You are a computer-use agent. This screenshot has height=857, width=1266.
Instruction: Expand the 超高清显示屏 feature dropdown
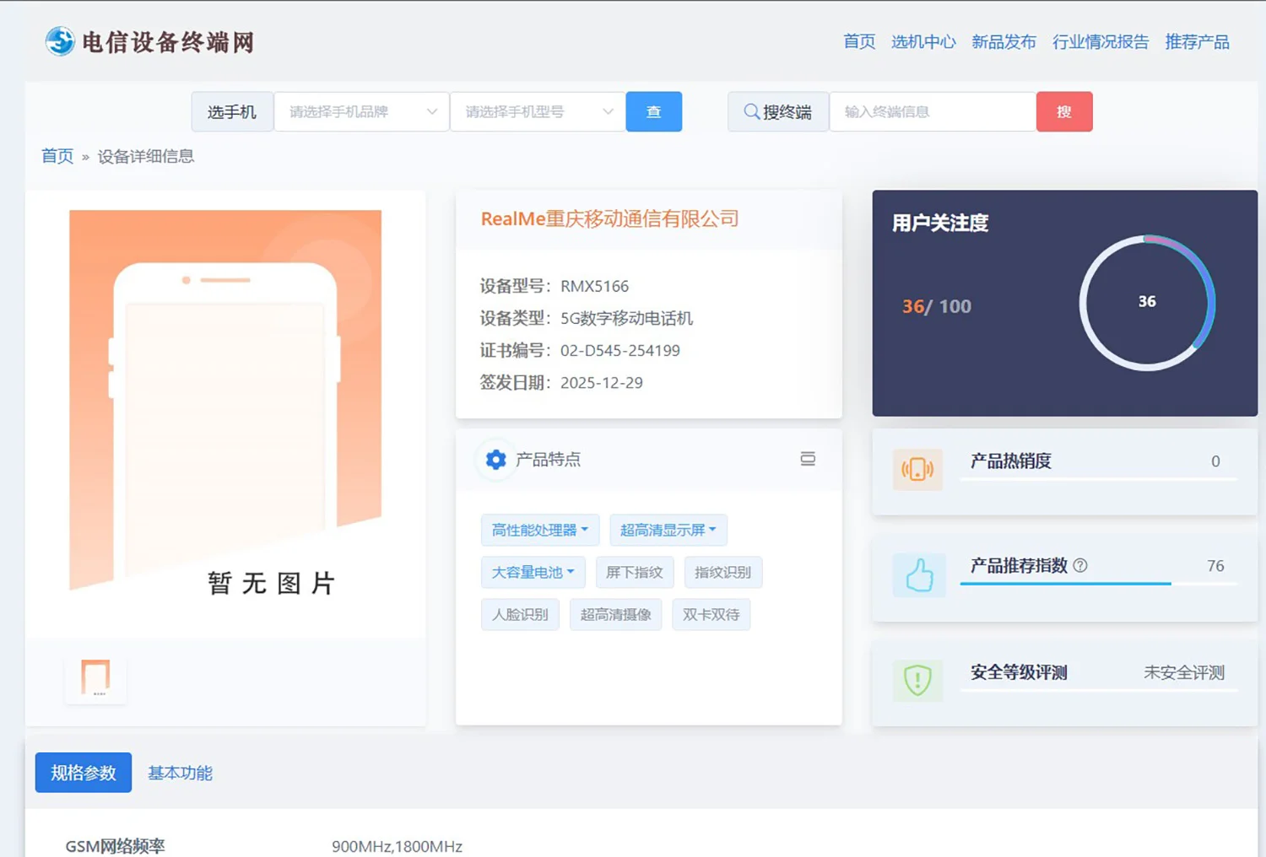[668, 530]
